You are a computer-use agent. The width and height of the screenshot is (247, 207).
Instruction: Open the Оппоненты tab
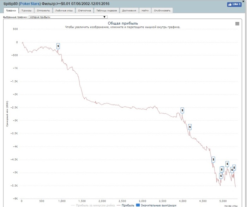pyautogui.click(x=43, y=11)
